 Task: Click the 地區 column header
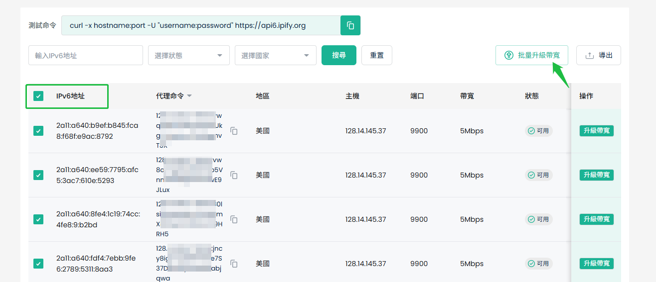(x=263, y=96)
